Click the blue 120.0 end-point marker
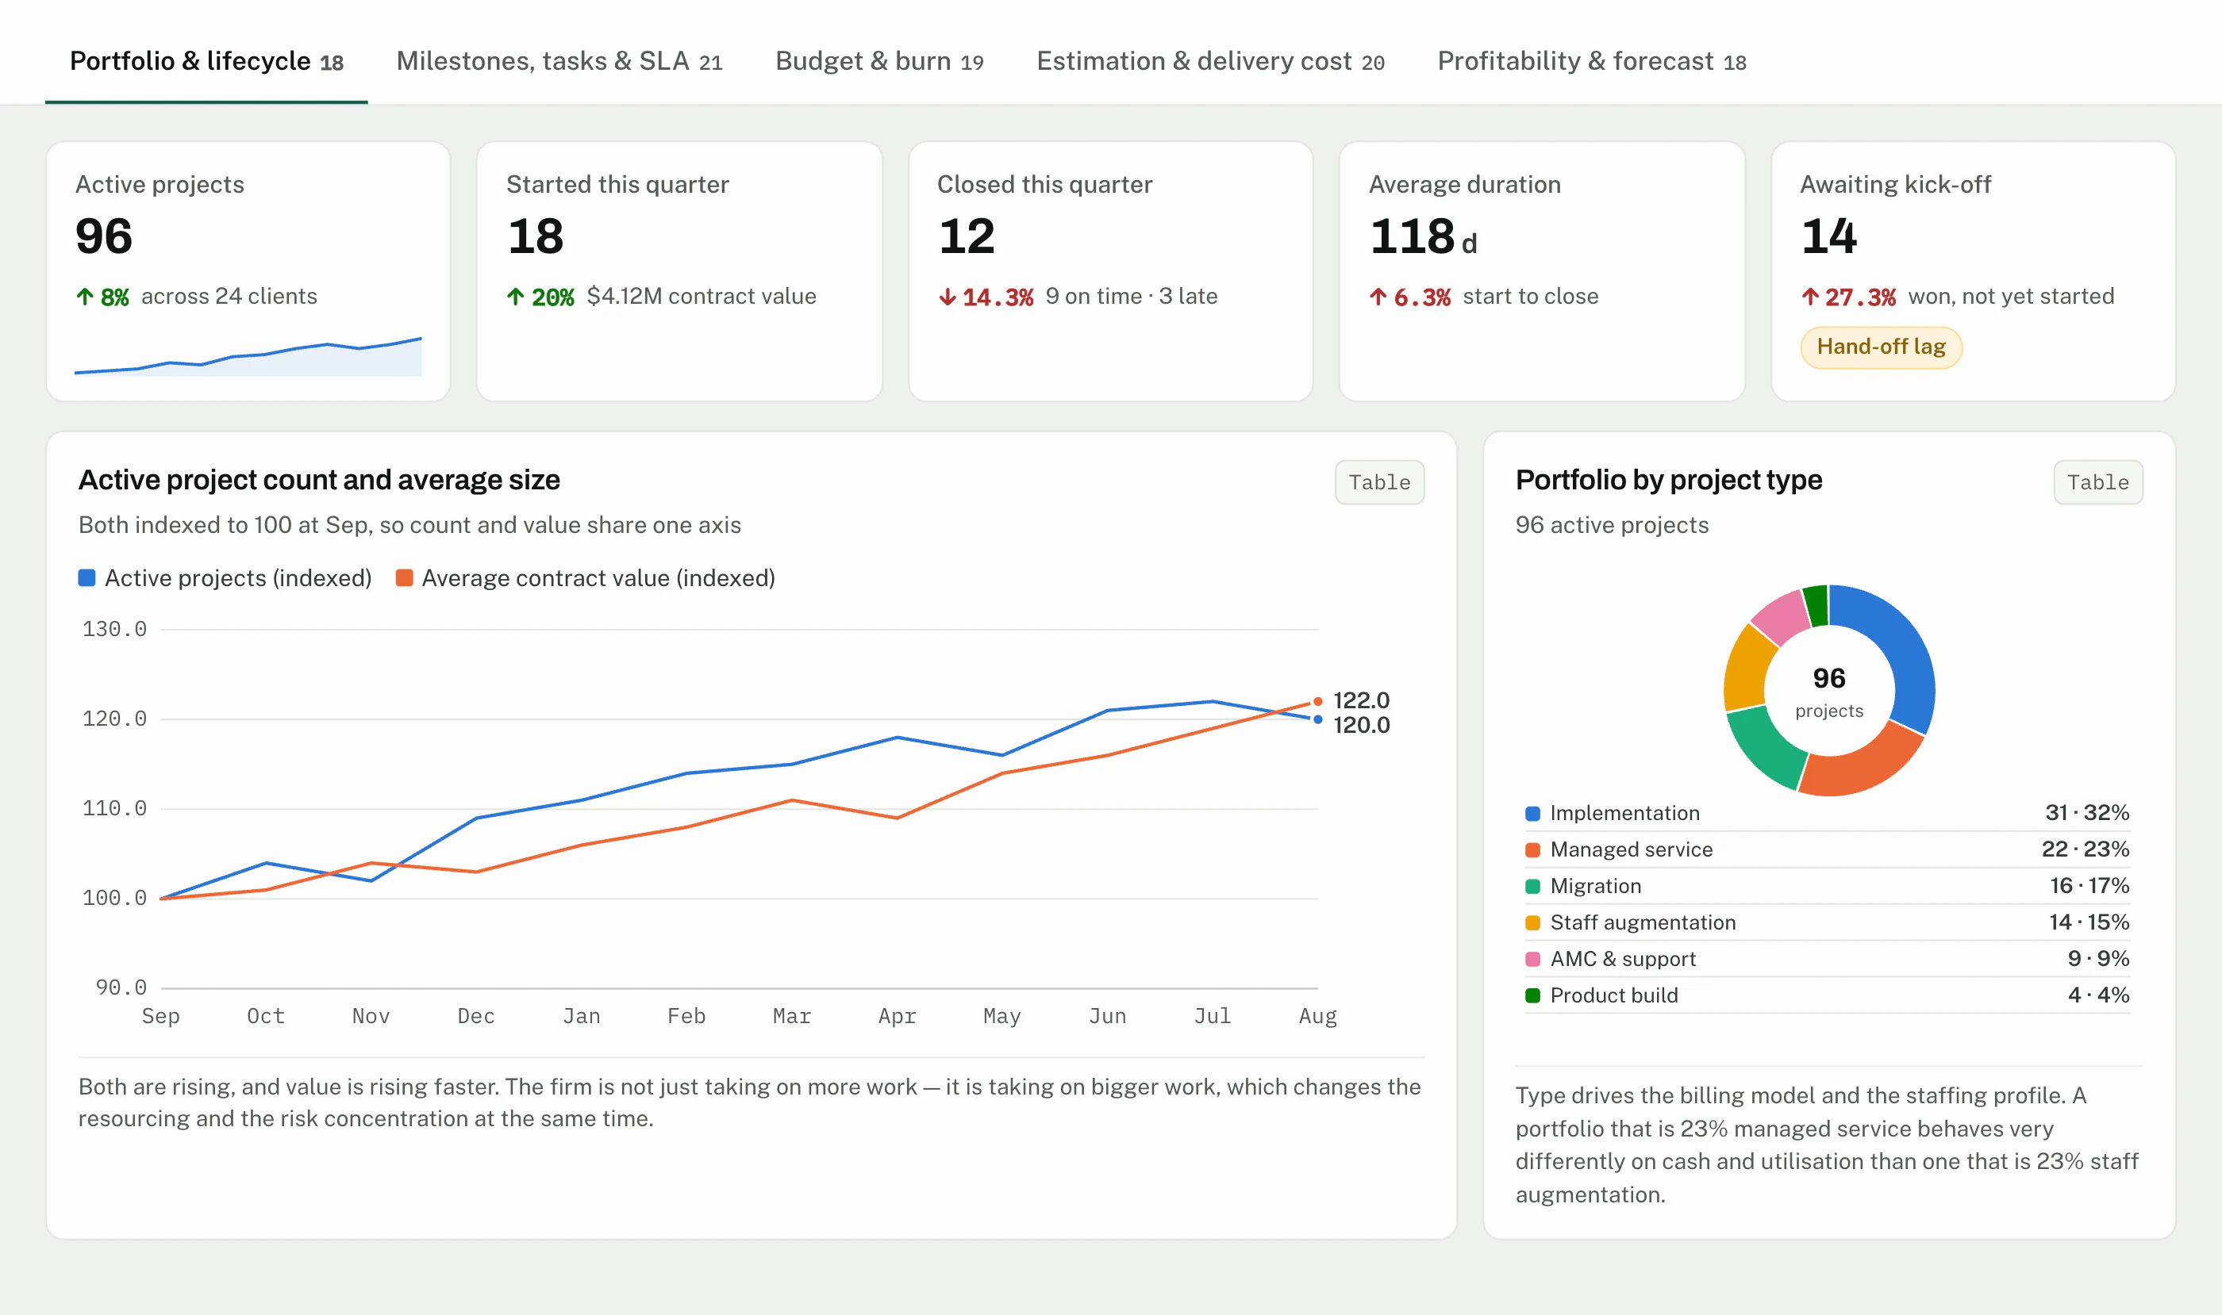Image resolution: width=2222 pixels, height=1315 pixels. click(1317, 719)
